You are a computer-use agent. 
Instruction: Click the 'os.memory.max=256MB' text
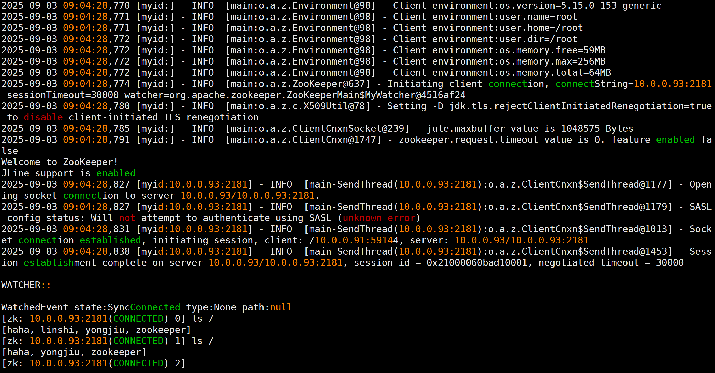tap(552, 61)
